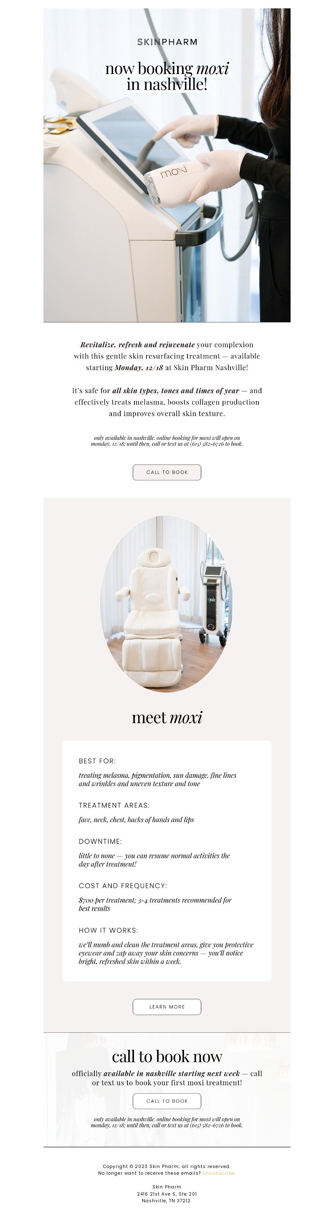The width and height of the screenshot is (334, 1224).
Task: Click the '$700 per treatment' cost text
Action: pos(106,900)
